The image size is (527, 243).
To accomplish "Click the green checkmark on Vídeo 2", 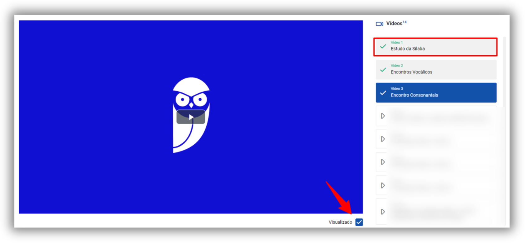I will coord(383,70).
